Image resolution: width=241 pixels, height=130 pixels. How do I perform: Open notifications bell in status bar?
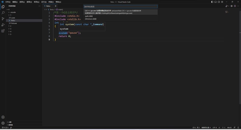[x=238, y=128]
